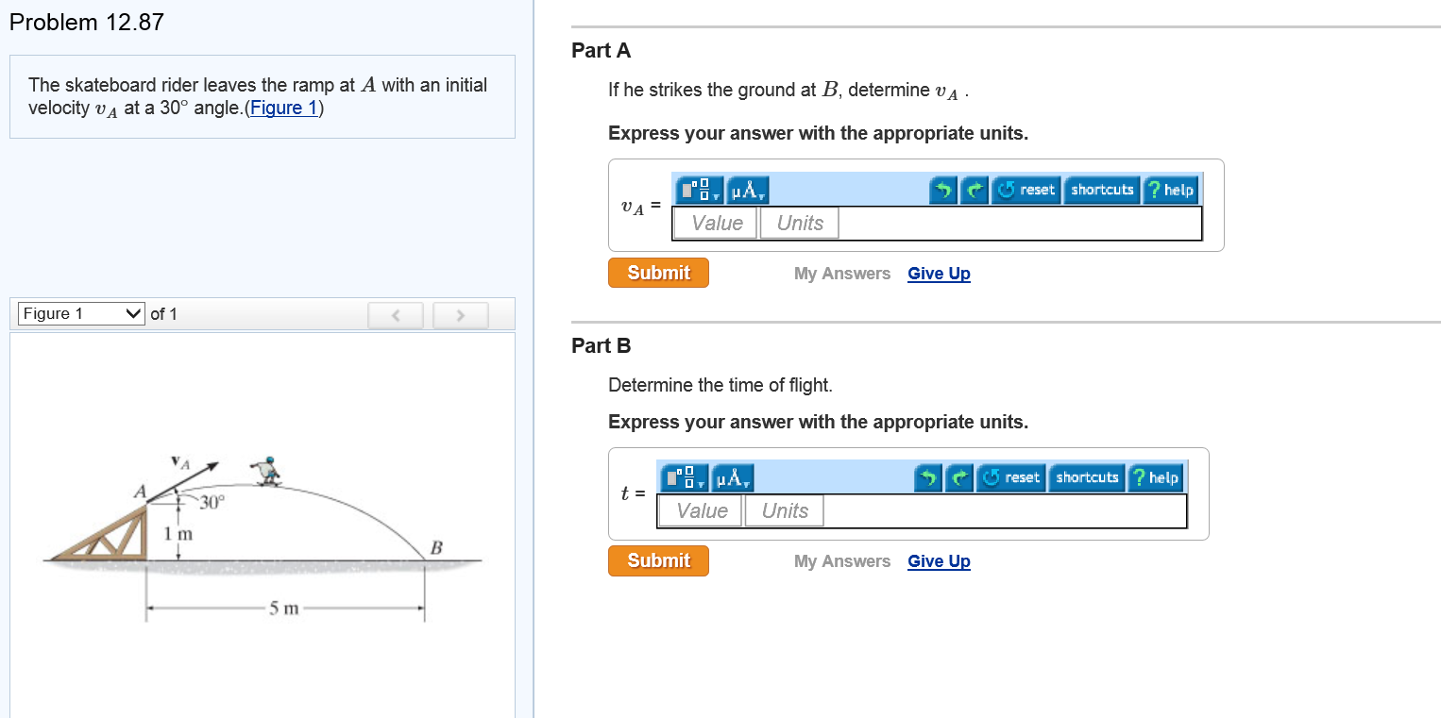Image resolution: width=1441 pixels, height=718 pixels.
Task: Click the Value field for vA
Action: [716, 224]
